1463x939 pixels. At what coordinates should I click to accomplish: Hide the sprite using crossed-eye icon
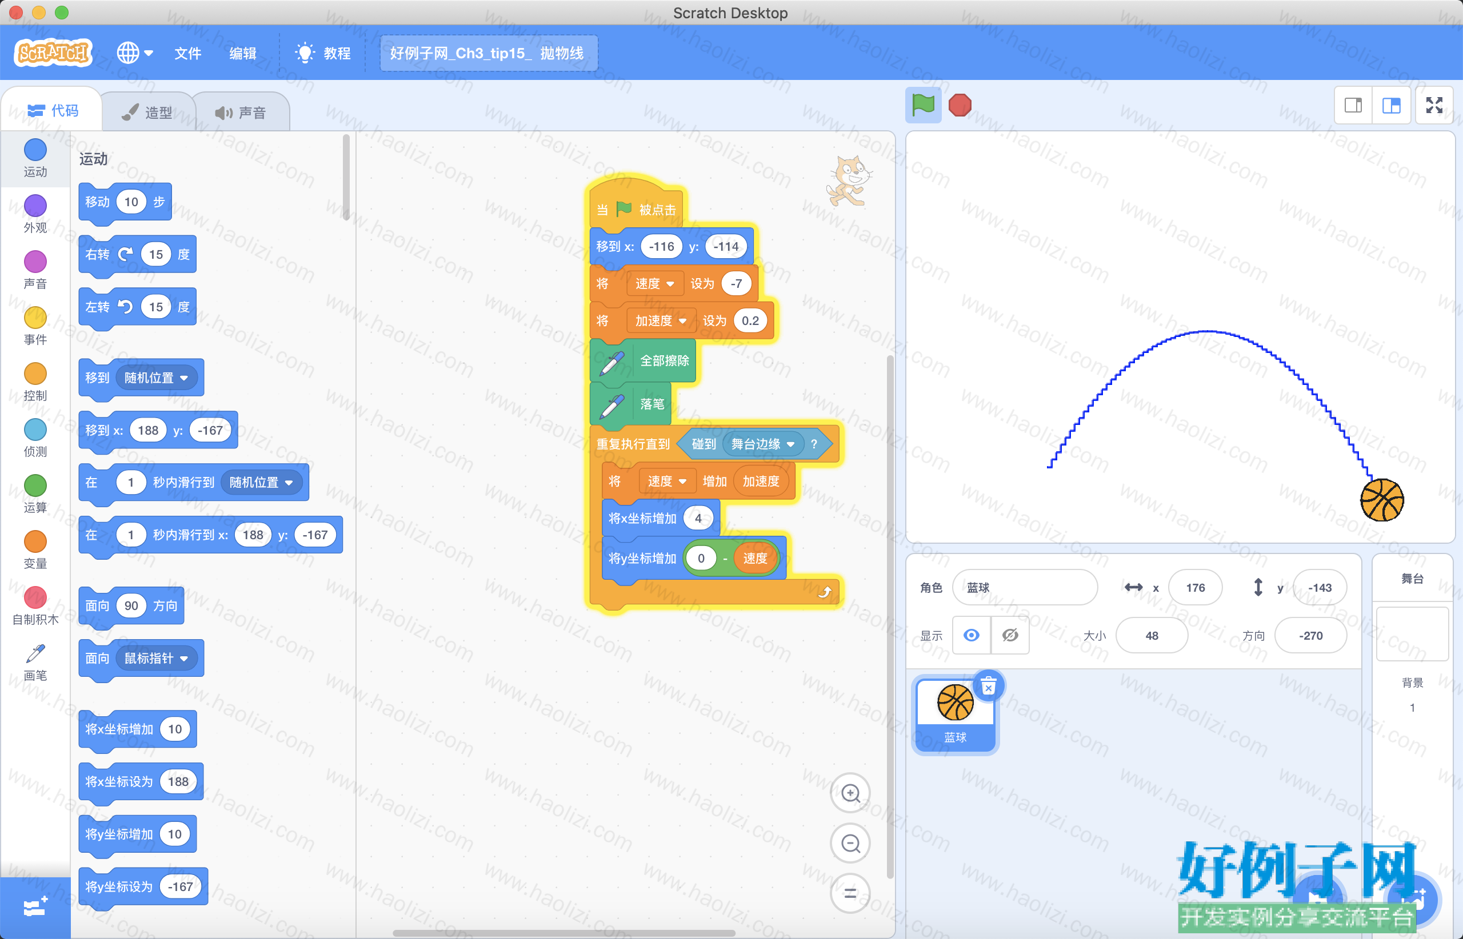(x=1010, y=635)
